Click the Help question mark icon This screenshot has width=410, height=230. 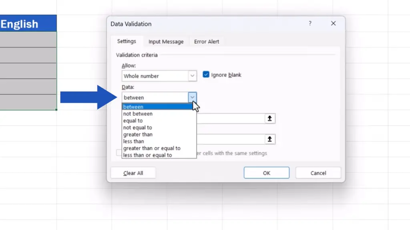click(x=310, y=24)
